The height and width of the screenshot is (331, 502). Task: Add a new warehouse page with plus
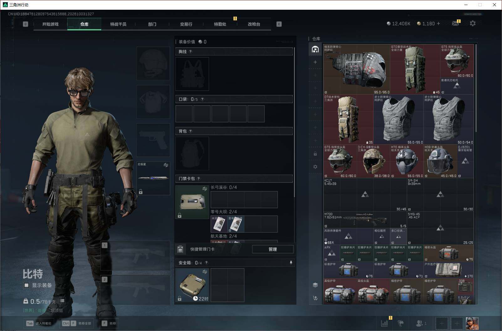pyautogui.click(x=315, y=62)
